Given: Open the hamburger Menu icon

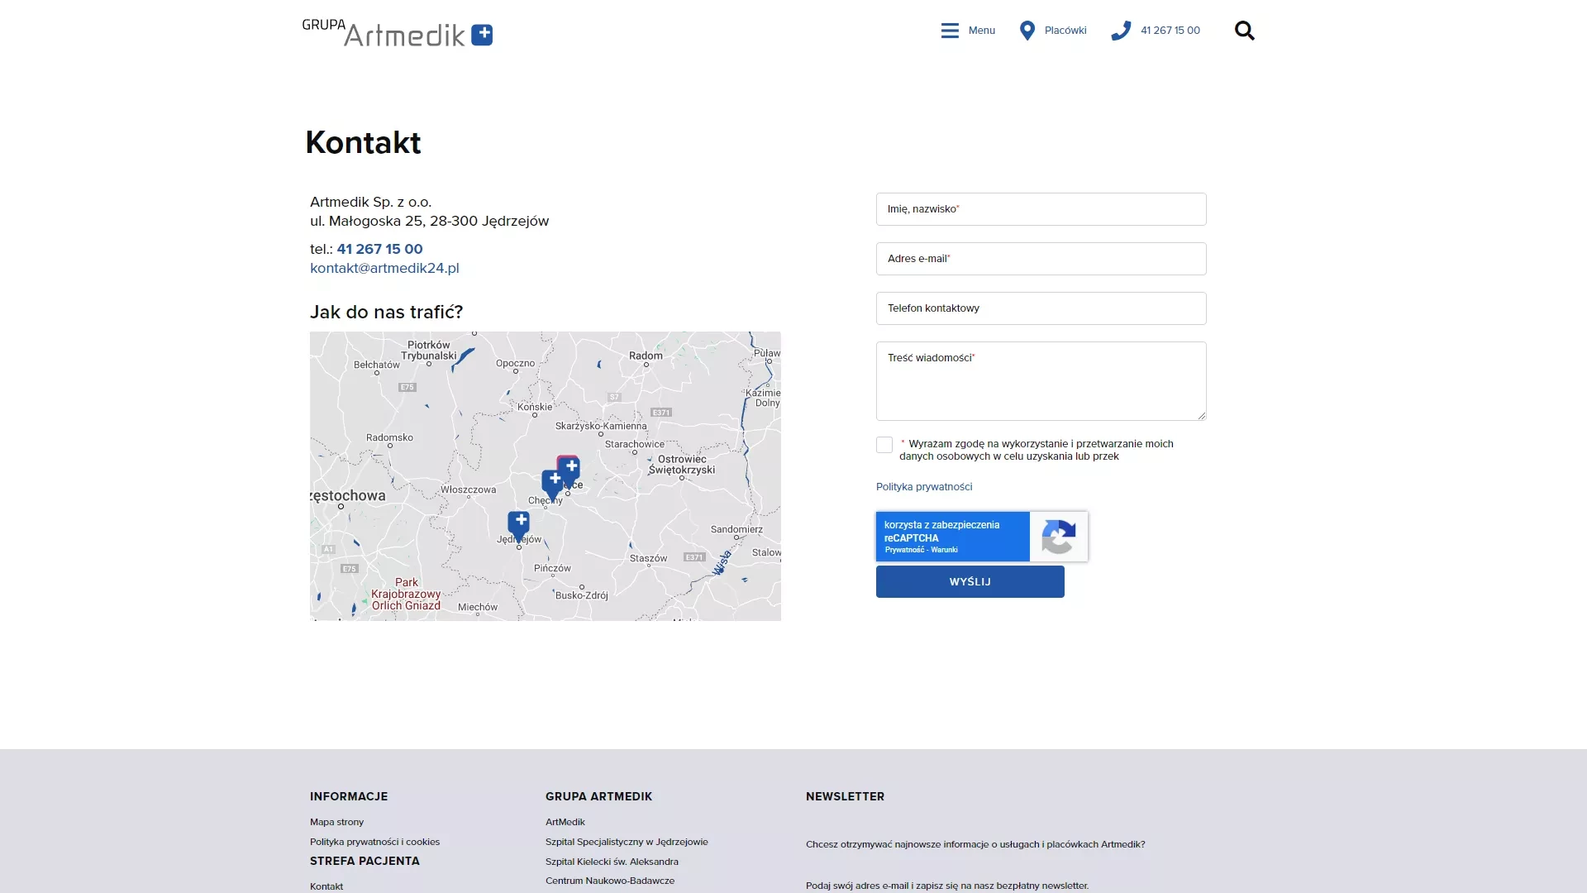Looking at the screenshot, I should point(950,31).
